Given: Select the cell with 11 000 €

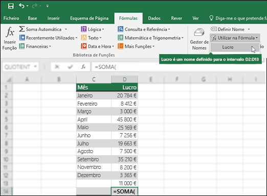Looking at the screenshot, I should [x=124, y=183].
